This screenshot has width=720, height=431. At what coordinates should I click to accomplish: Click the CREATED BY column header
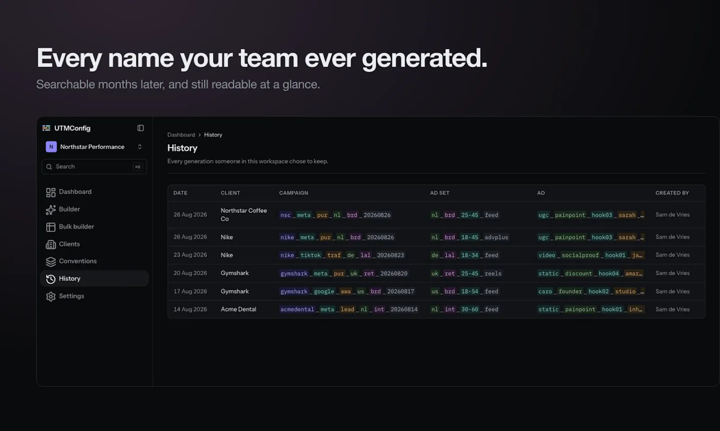pos(672,193)
